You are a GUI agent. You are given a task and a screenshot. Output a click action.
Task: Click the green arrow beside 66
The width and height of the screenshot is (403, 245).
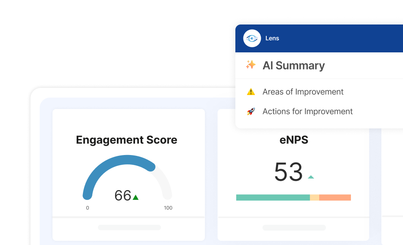[135, 197]
